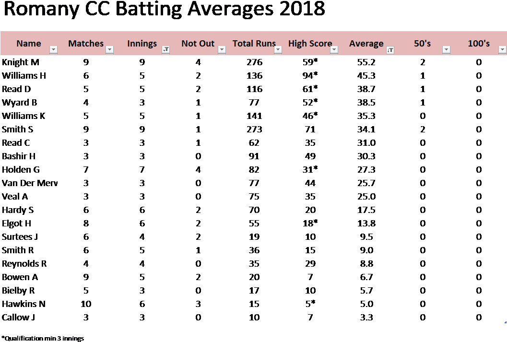Viewport: 507px width, 342px height.
Task: Open the Matches column filter dropdown
Action: tap(109, 49)
